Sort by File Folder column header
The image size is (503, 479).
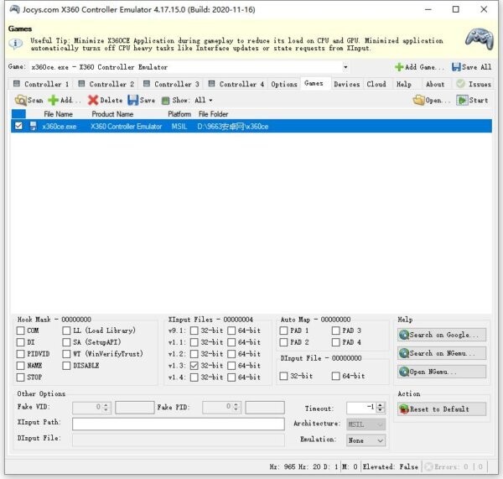213,114
